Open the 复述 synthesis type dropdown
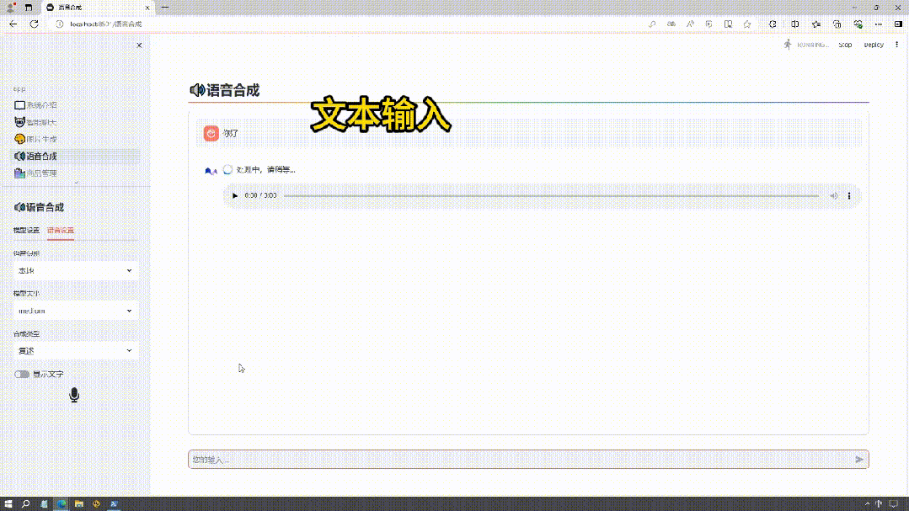This screenshot has height=511, width=909. click(76, 350)
